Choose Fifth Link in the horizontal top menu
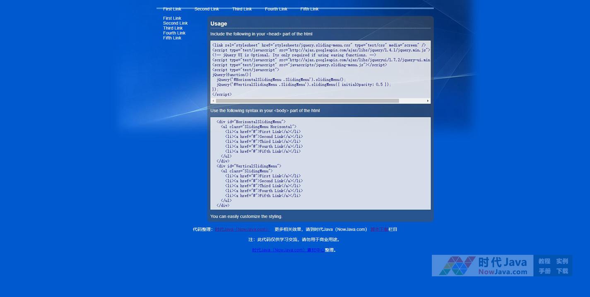The width and height of the screenshot is (590, 297). coord(309,9)
